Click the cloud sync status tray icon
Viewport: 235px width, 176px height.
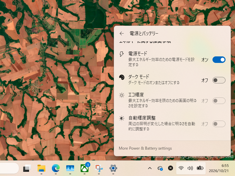pos(160,169)
